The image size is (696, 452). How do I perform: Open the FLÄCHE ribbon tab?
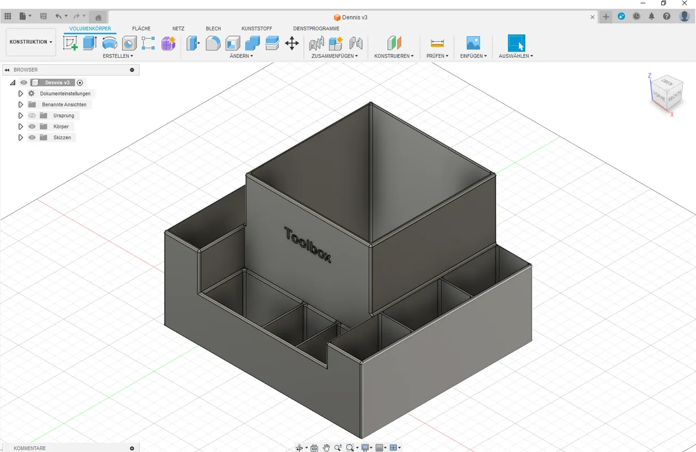141,28
